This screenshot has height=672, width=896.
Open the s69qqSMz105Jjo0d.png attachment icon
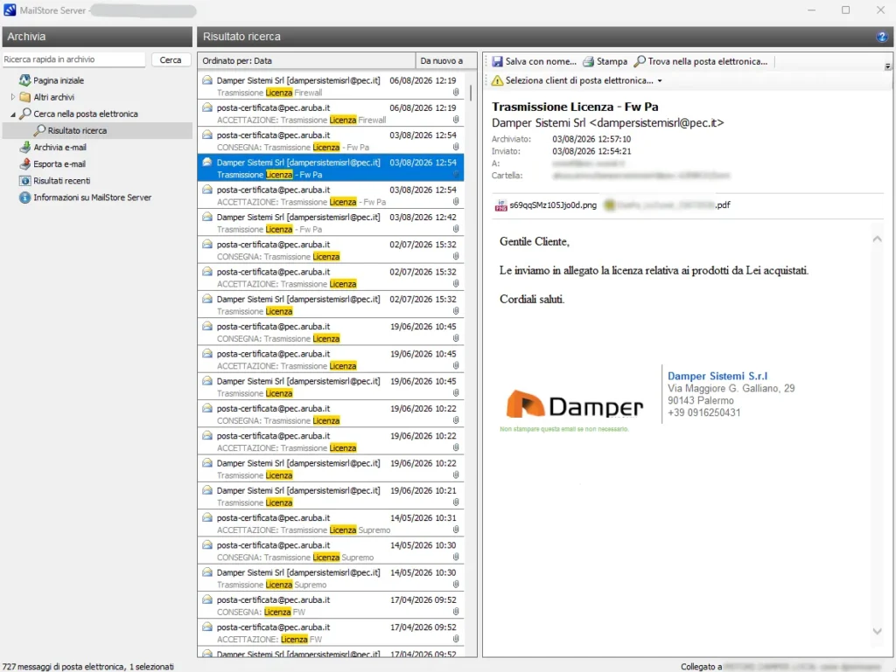point(500,205)
